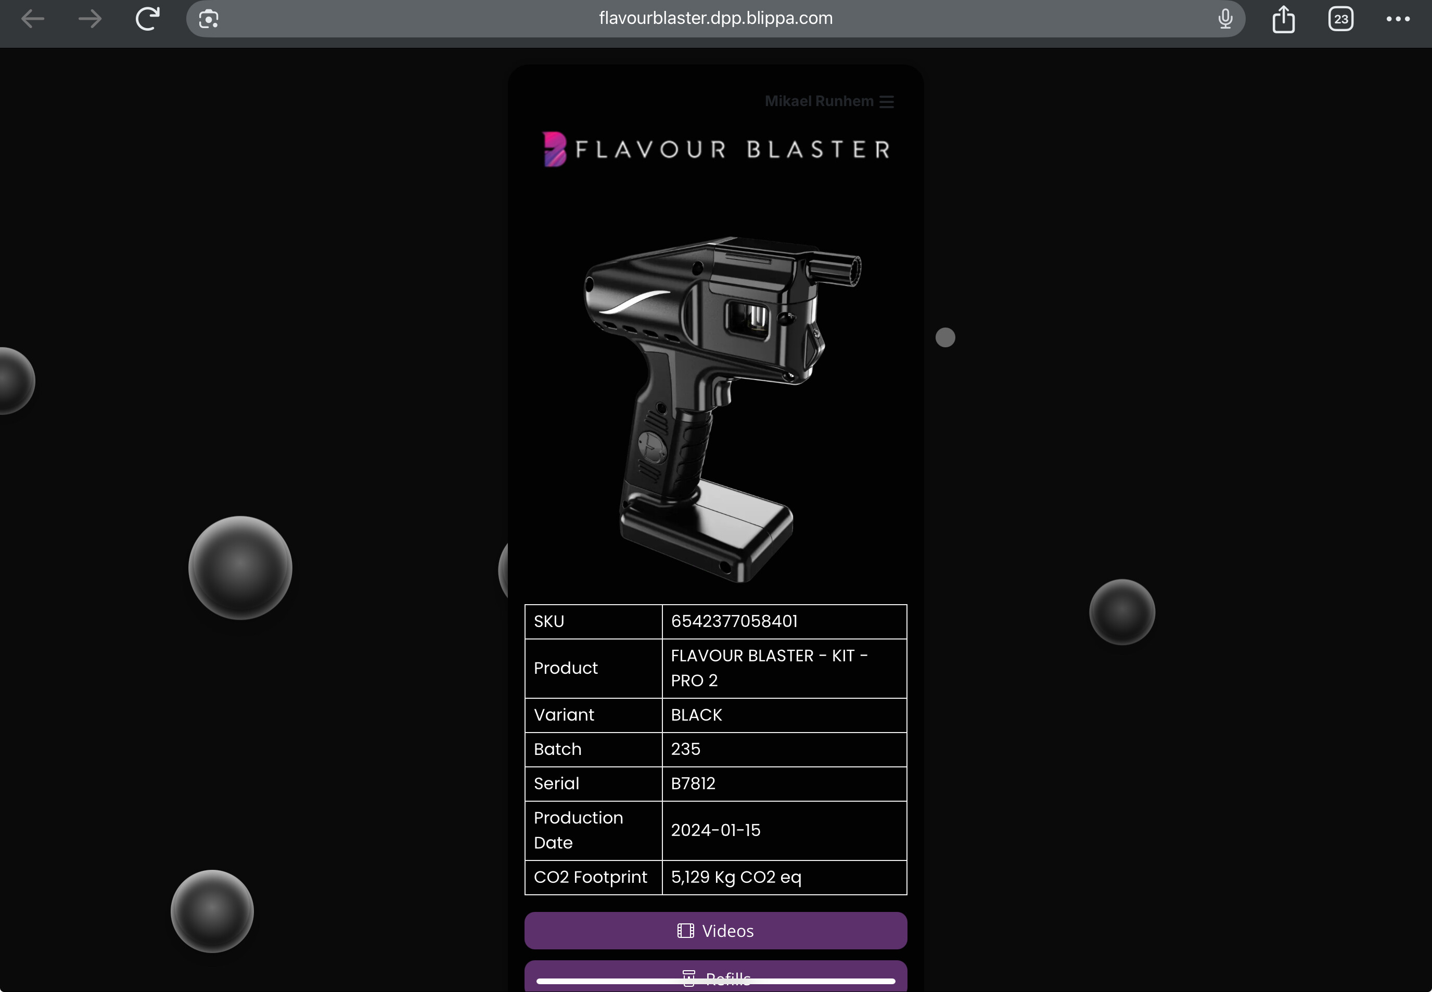Click the Flavour Blaster logo
The width and height of the screenshot is (1432, 992).
(x=715, y=149)
